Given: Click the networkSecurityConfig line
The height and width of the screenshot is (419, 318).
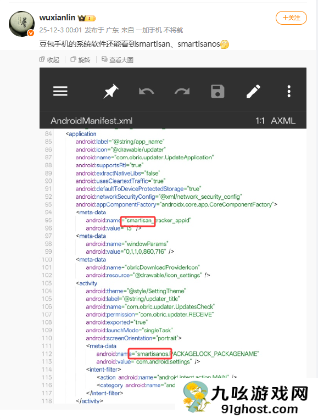Looking at the screenshot, I should click(x=159, y=197).
